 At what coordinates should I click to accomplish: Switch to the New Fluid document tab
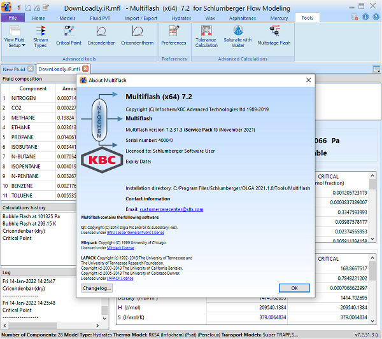(x=14, y=69)
